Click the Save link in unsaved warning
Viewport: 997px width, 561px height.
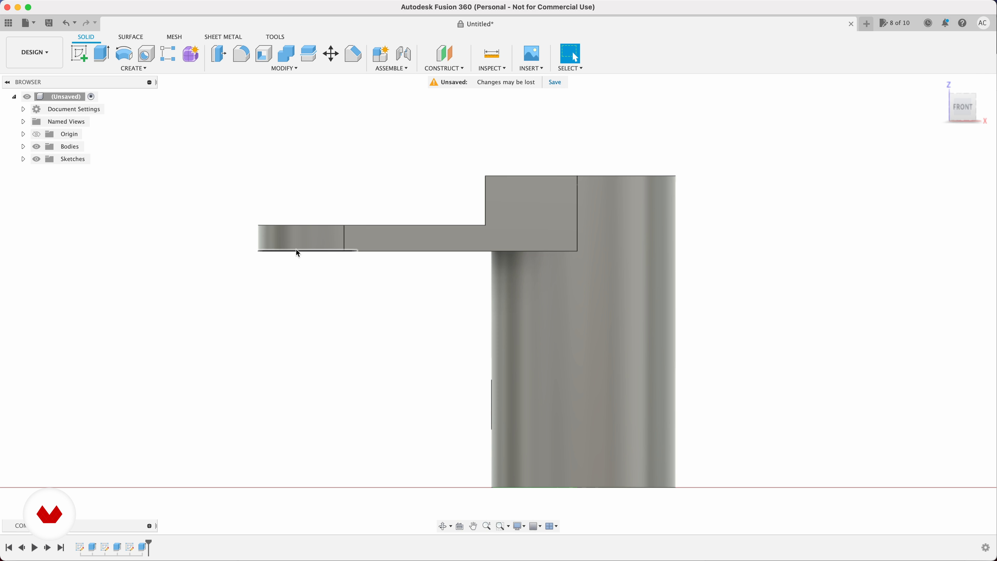[555, 82]
